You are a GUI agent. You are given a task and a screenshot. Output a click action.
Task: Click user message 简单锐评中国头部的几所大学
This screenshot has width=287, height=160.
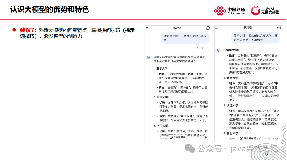[x=256, y=38]
